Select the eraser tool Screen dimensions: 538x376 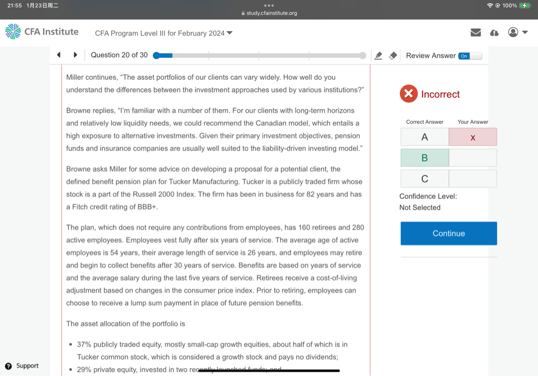pos(392,56)
